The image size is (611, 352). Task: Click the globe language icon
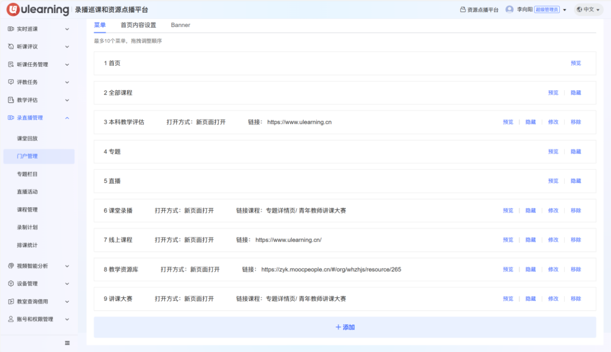coord(579,10)
